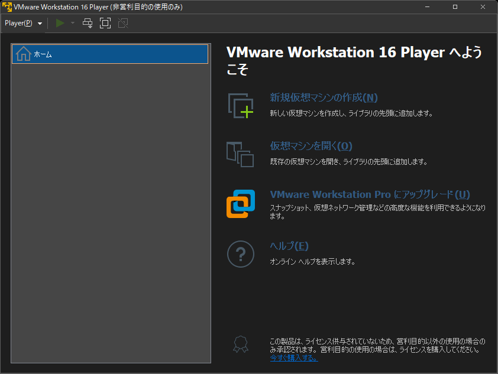Image resolution: width=498 pixels, height=374 pixels.
Task: Open 新規仮想マシンの作成(N) link
Action: click(324, 97)
